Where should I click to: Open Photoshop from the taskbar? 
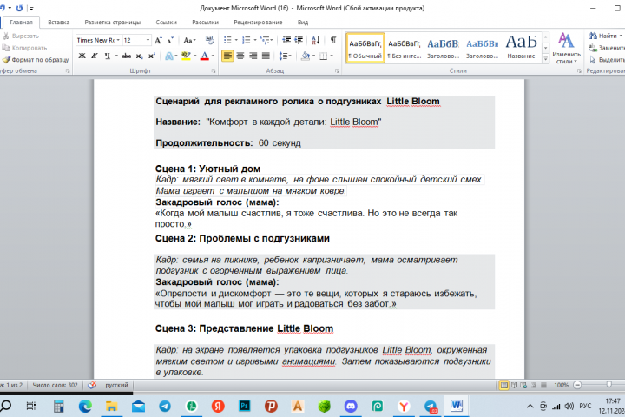pyautogui.click(x=244, y=407)
